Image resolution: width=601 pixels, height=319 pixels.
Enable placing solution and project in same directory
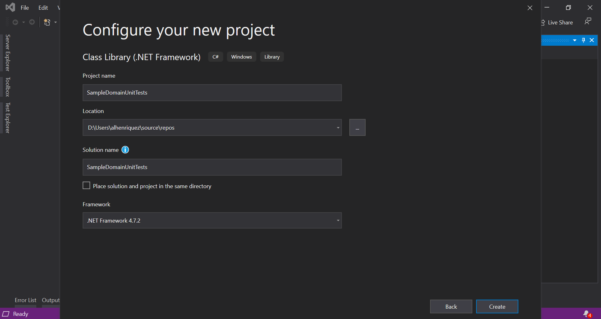coord(86,185)
